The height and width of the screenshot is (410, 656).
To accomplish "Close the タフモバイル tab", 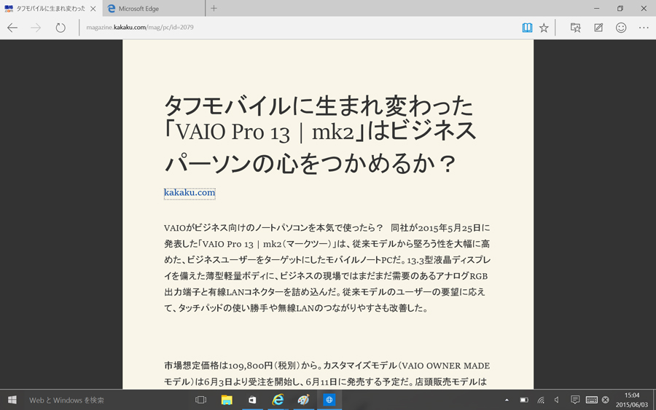I will click(93, 9).
